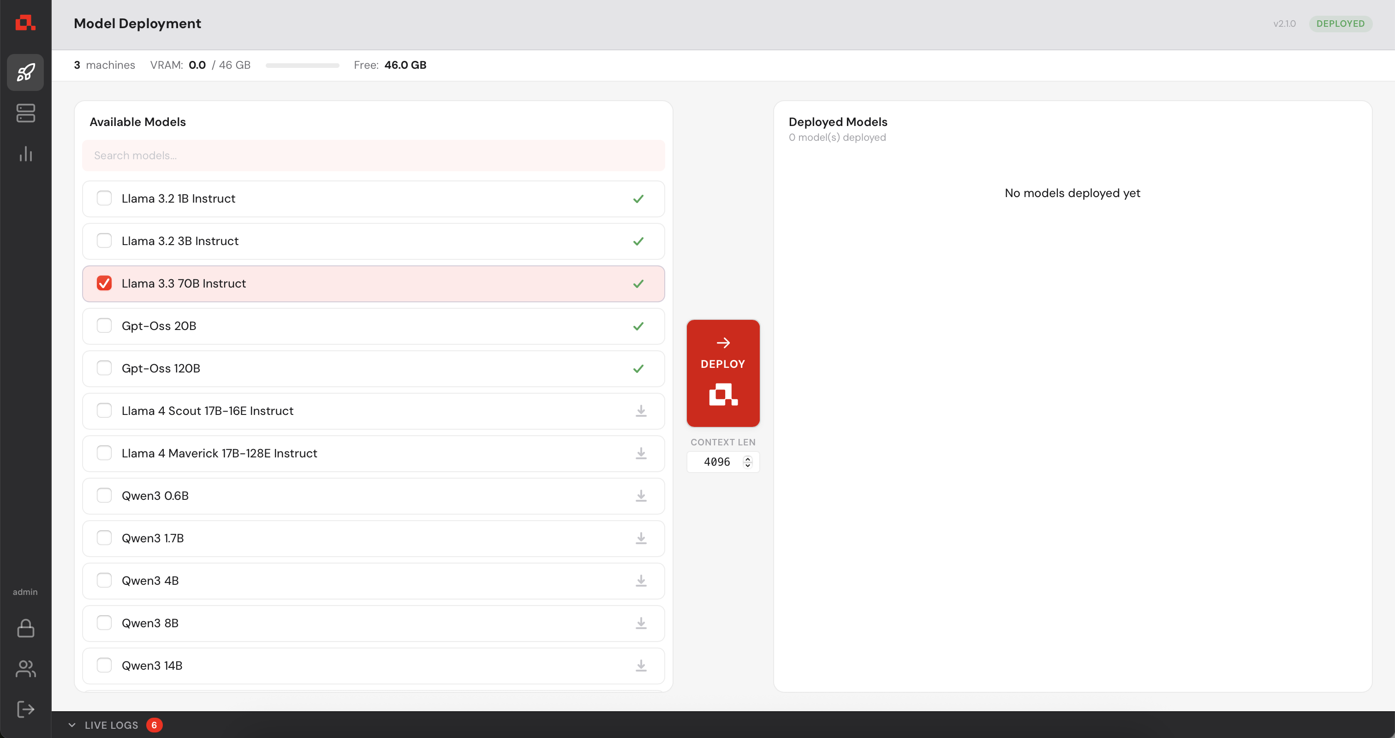This screenshot has height=738, width=1395.
Task: Expand the Live Logs panel chevron
Action: pos(72,725)
